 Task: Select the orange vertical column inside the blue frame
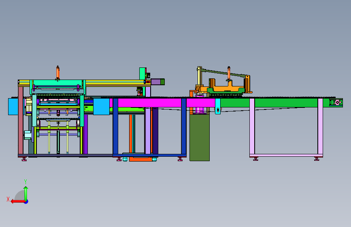130,134
